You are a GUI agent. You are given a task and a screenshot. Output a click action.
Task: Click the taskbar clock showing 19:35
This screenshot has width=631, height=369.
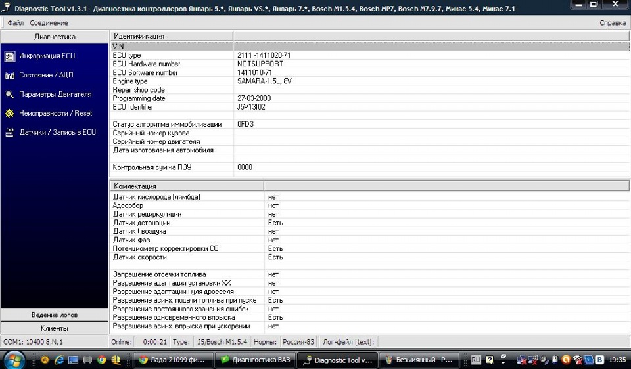617,360
